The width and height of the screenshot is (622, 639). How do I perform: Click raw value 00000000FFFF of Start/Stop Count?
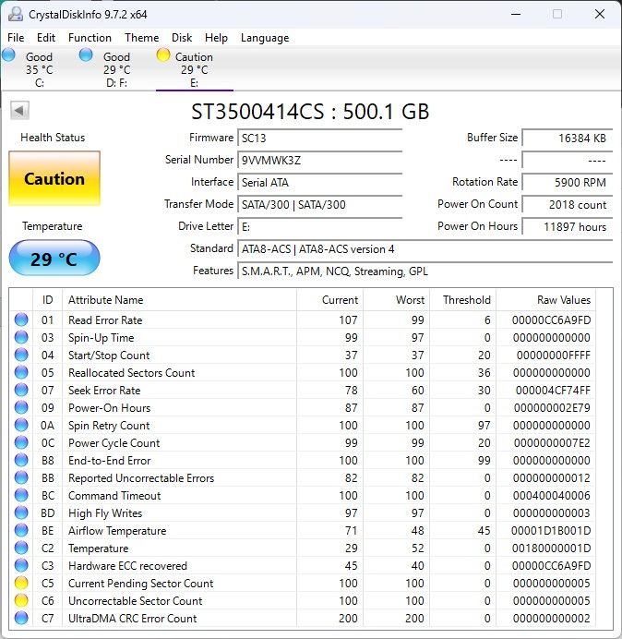coord(553,356)
